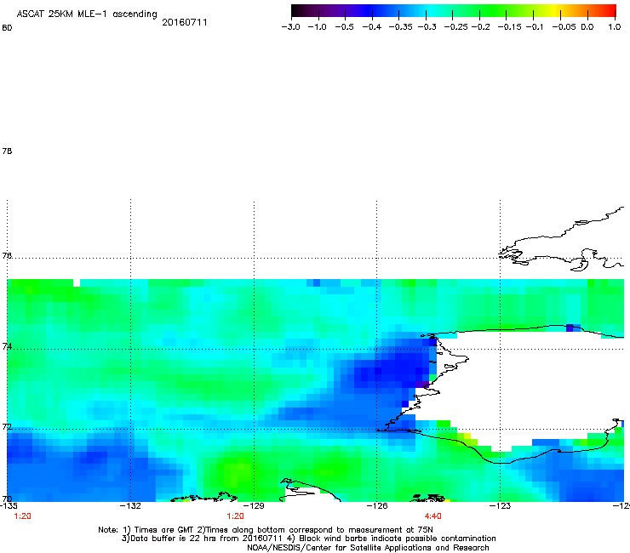Click the "NOAA/NESDIS/Center for Satellite Applications and Research" credit
The height and width of the screenshot is (553, 630).
tap(368, 548)
